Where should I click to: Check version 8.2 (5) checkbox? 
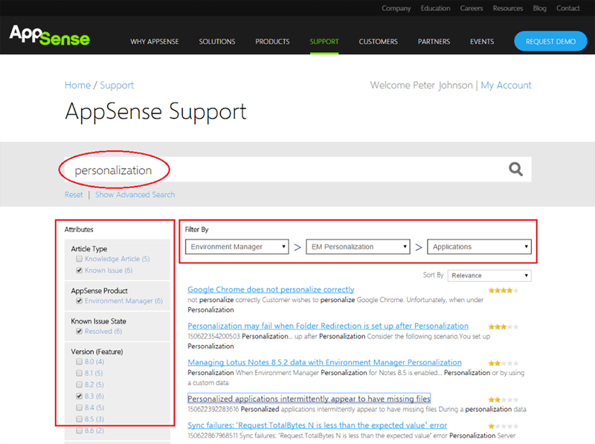pyautogui.click(x=80, y=385)
